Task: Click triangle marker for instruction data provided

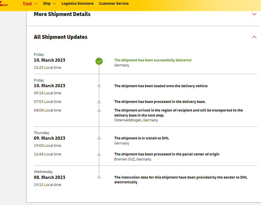Action: click(99, 177)
